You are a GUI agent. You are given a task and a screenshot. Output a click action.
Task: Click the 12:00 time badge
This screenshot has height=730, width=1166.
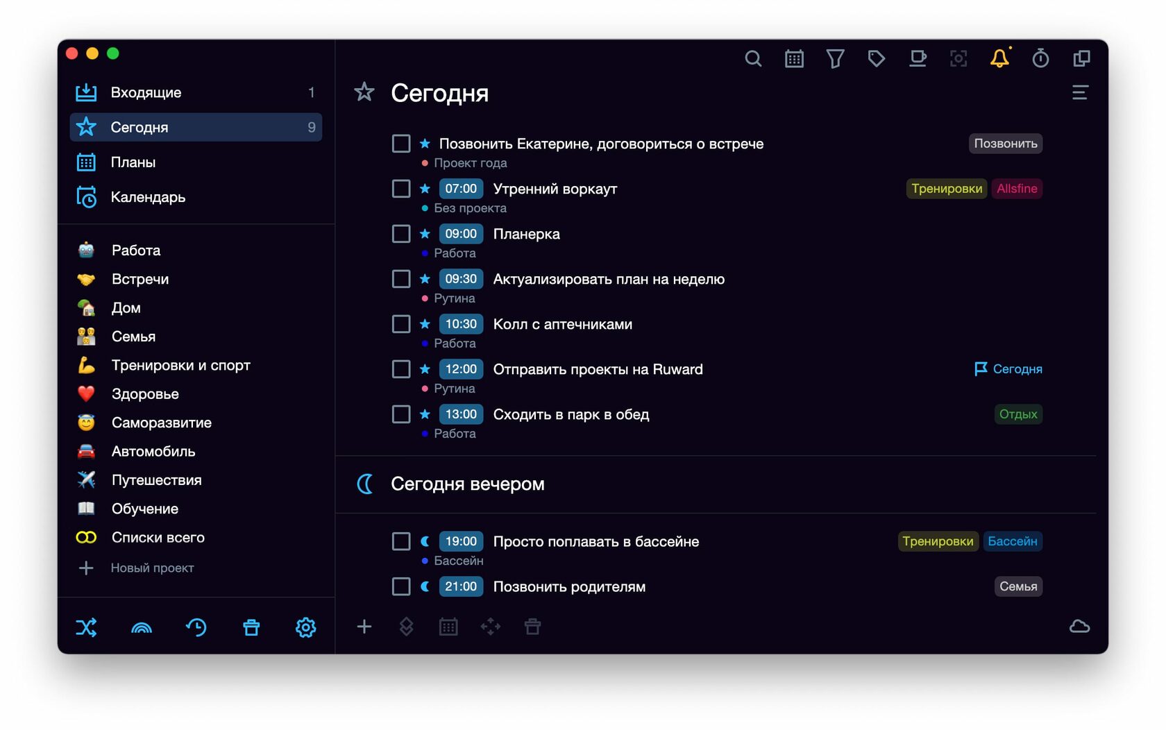[461, 369]
